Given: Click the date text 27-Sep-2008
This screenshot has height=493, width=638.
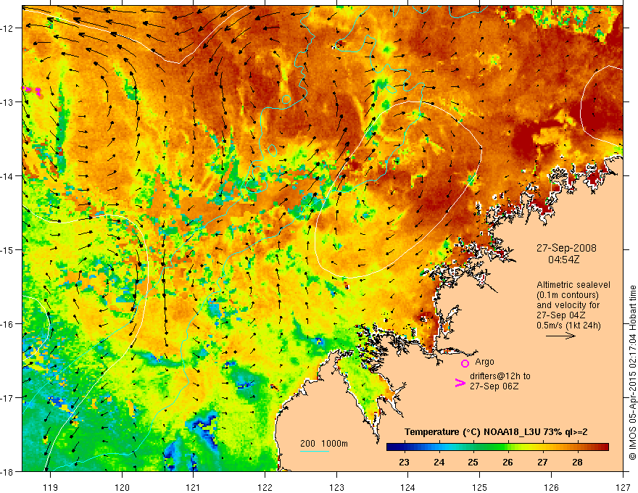Looking at the screenshot, I should coord(566,248).
